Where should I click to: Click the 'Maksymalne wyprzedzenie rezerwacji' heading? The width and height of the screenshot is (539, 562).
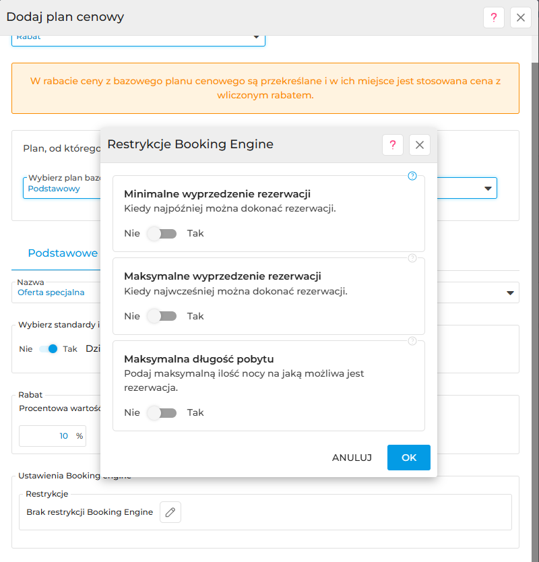(222, 276)
